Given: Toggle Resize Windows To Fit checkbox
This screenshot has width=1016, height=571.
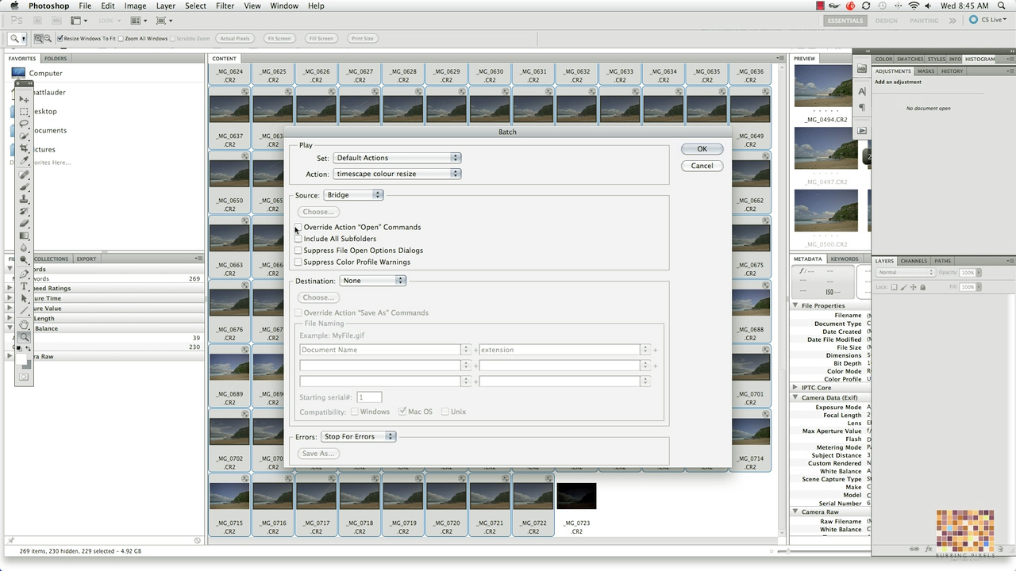Looking at the screenshot, I should (60, 38).
